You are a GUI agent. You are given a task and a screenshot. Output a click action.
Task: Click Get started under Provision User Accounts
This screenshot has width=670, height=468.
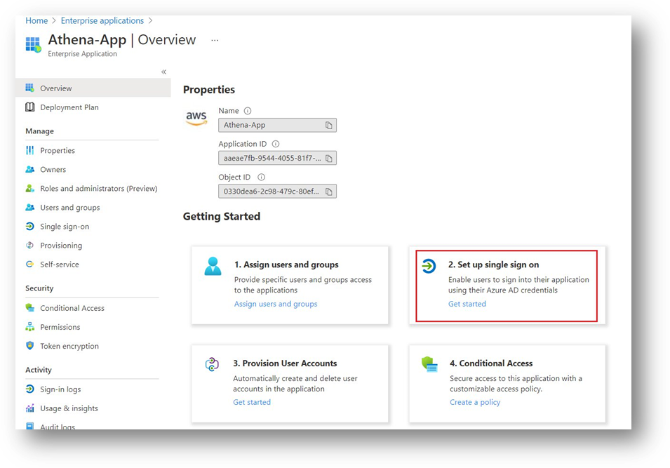click(252, 402)
